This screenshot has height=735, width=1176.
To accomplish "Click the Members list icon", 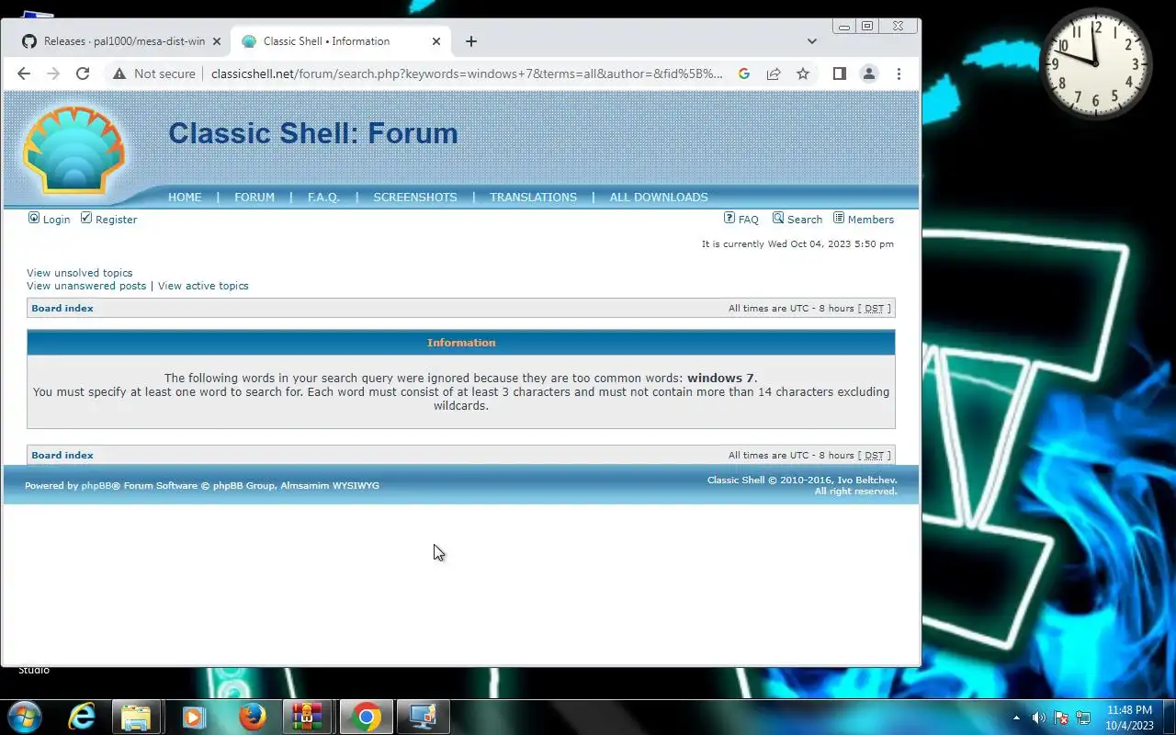I will click(x=839, y=218).
